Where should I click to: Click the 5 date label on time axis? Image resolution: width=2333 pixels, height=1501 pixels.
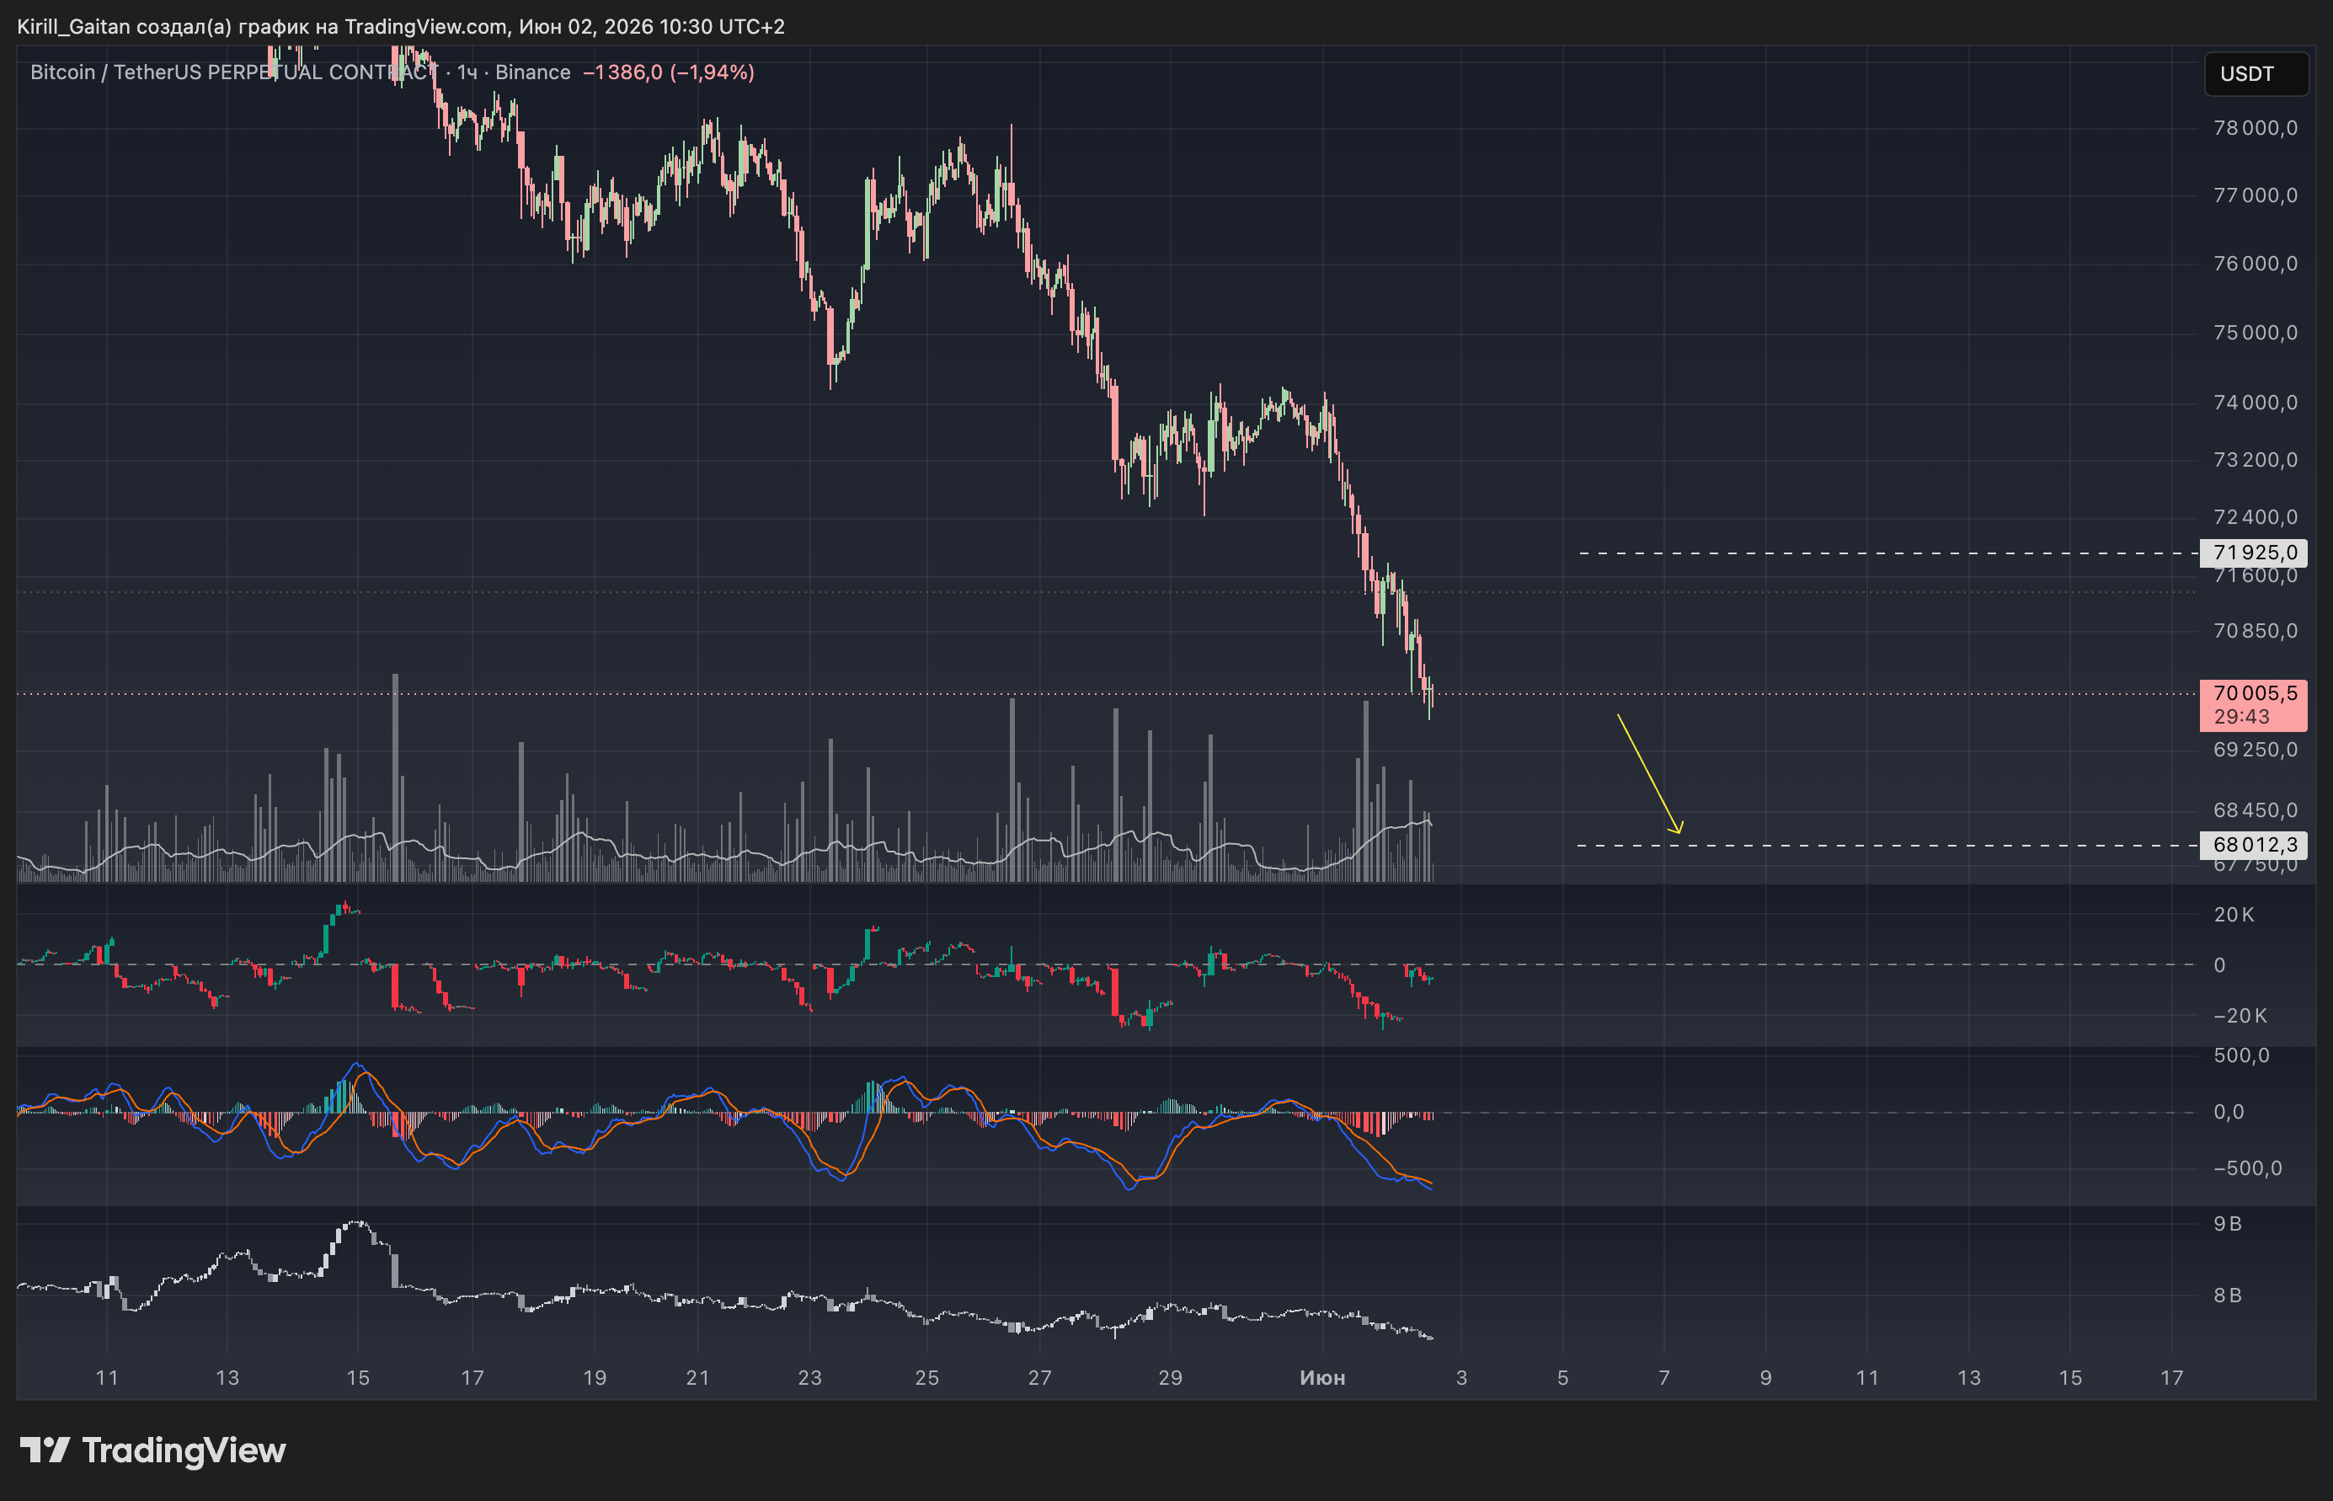point(1563,1378)
